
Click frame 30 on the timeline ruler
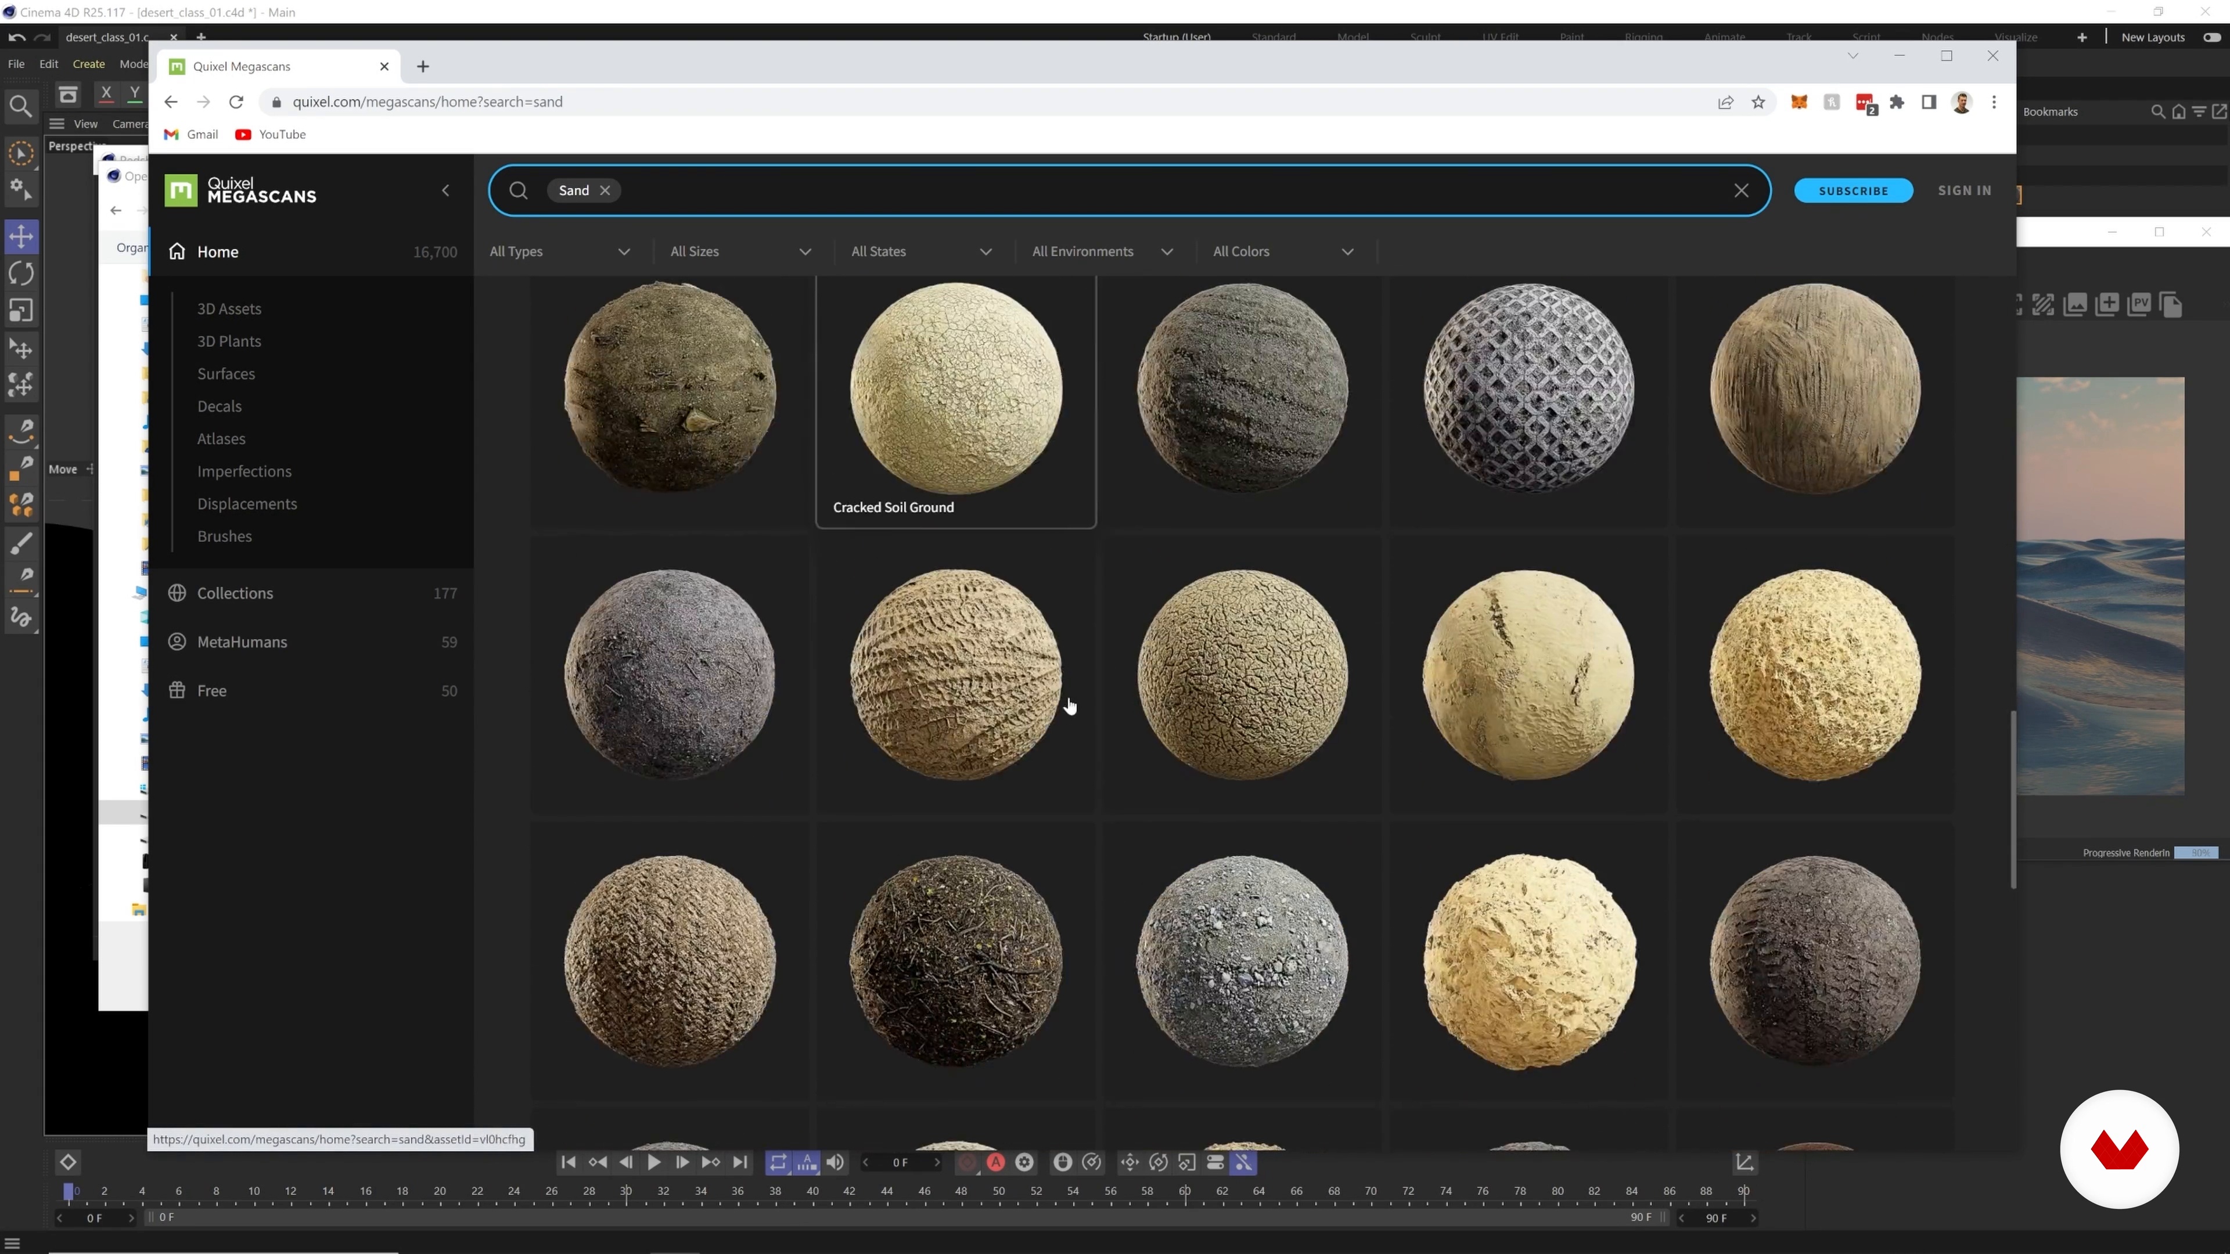(x=626, y=1192)
